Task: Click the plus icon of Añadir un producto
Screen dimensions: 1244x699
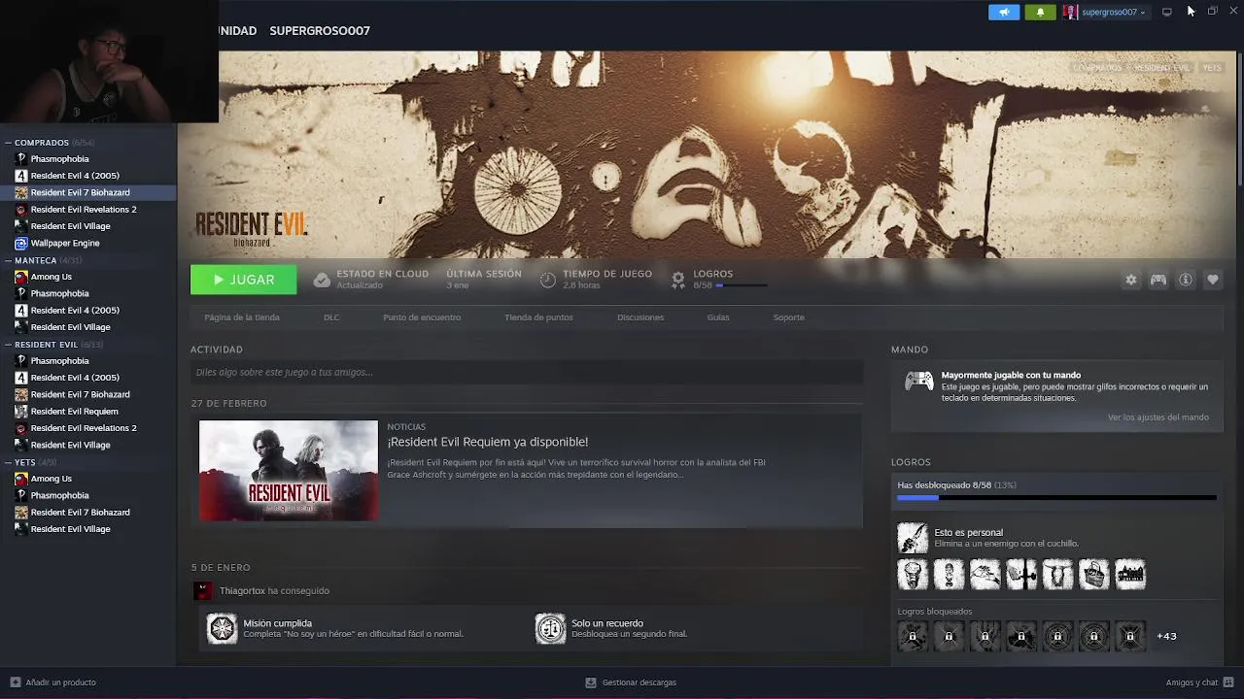Action: [15, 682]
